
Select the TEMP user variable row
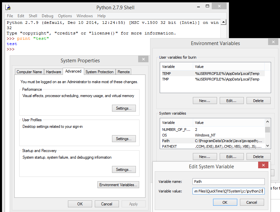tap(212, 74)
